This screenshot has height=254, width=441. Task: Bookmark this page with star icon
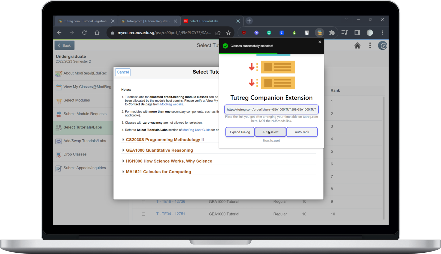pyautogui.click(x=228, y=33)
